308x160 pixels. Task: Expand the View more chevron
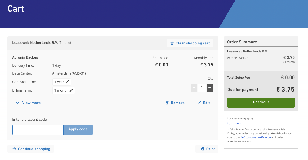pyautogui.click(x=18, y=103)
